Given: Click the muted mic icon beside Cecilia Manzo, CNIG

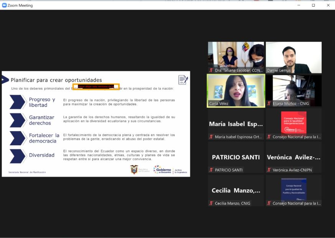Looking at the screenshot, I should pos(211,203).
